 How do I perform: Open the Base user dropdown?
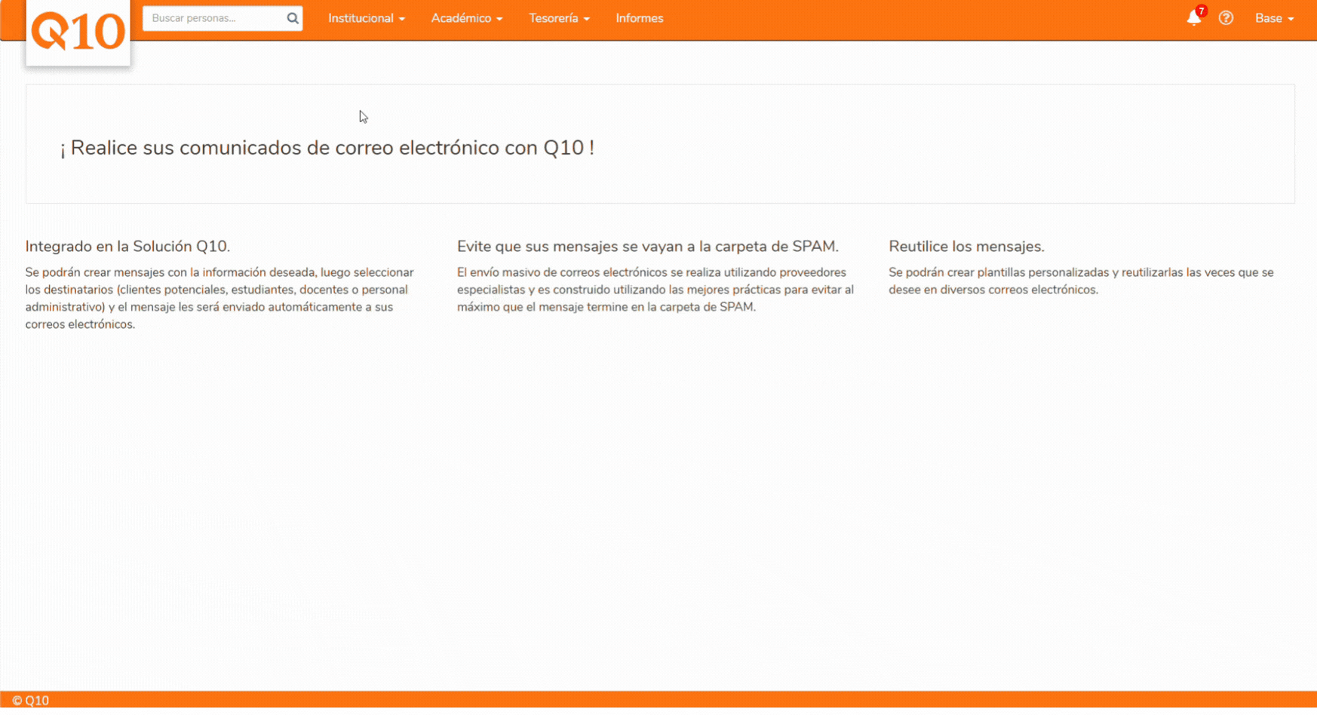click(x=1274, y=18)
